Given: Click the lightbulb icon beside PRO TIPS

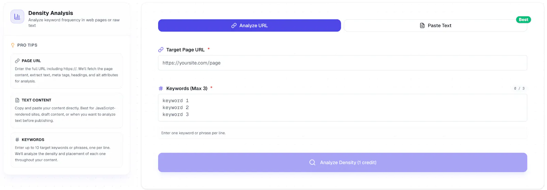Looking at the screenshot, I should coord(13,45).
